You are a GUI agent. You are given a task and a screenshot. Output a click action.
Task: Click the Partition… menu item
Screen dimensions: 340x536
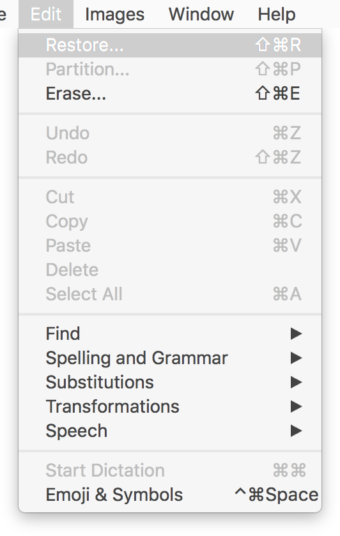click(170, 69)
